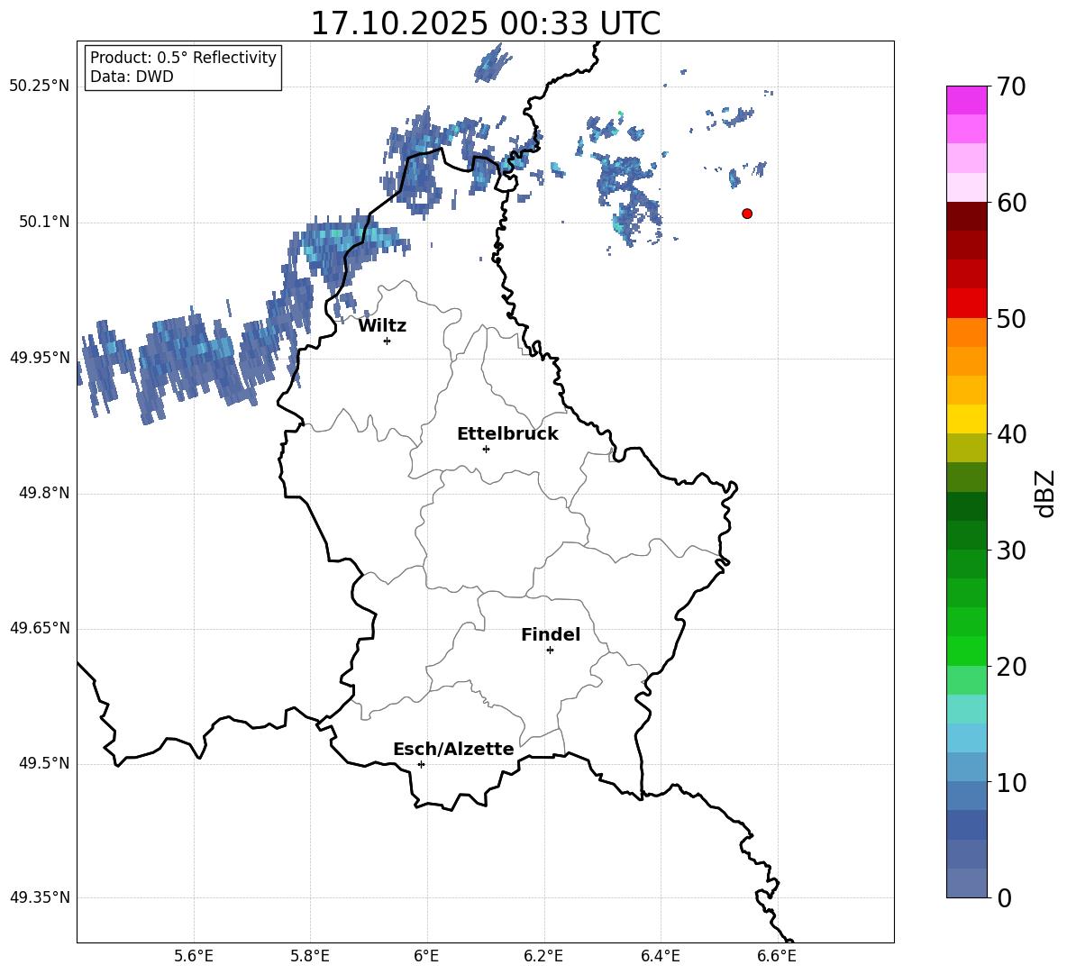Pick the orange swatch just below 50
This screenshot has width=1067, height=974.
(x=967, y=332)
